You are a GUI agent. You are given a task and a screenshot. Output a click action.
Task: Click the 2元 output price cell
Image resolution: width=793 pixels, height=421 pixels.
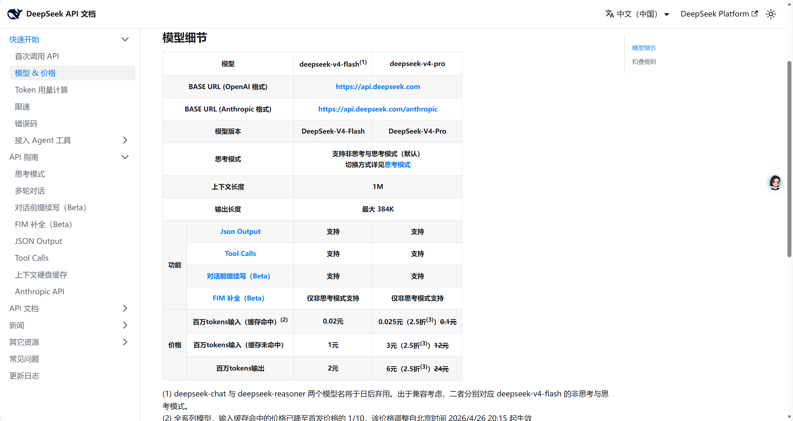click(x=333, y=368)
